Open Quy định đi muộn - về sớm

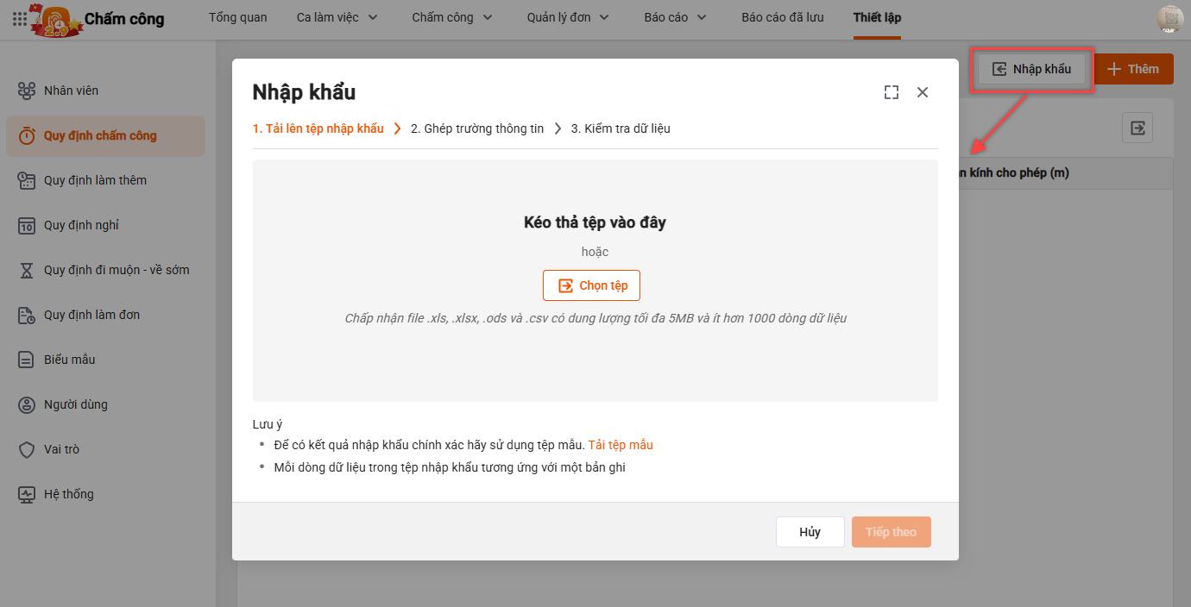click(117, 270)
